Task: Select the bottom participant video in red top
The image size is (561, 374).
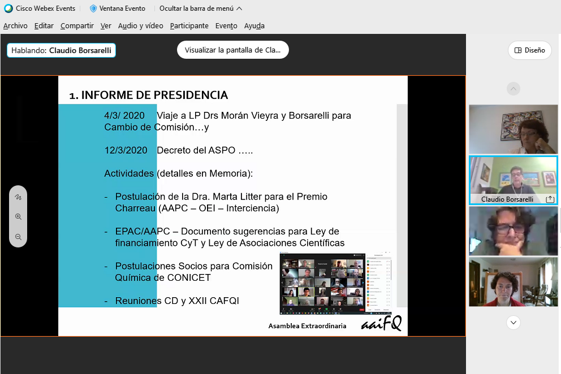Action: pyautogui.click(x=513, y=282)
